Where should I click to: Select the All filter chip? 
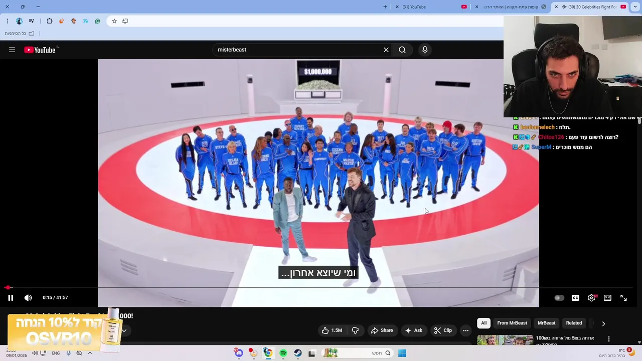pos(484,323)
